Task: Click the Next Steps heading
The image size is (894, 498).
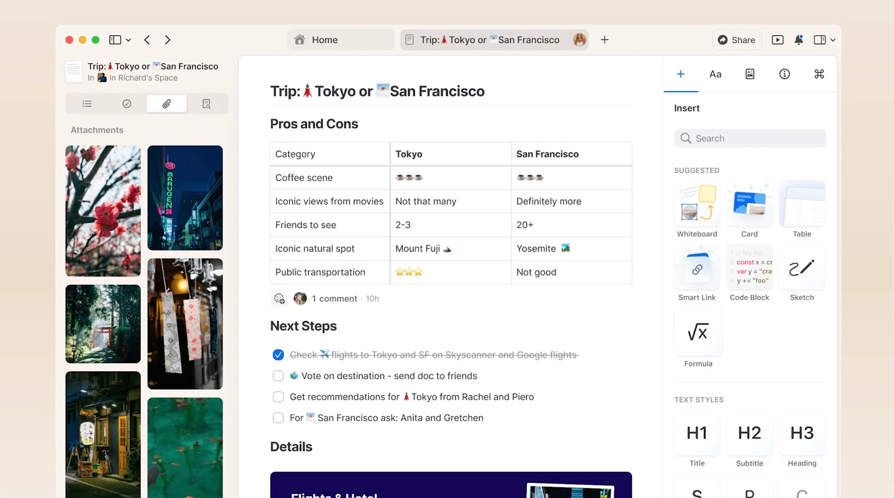Action: click(303, 326)
